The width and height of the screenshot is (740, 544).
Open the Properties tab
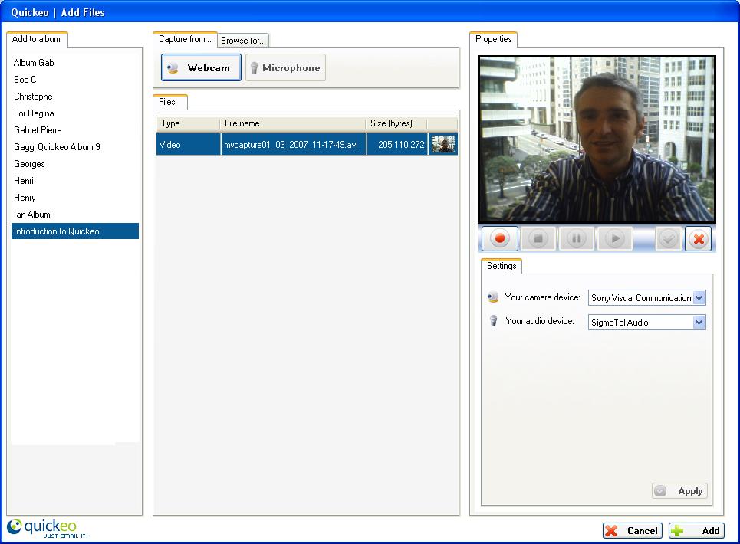click(493, 39)
